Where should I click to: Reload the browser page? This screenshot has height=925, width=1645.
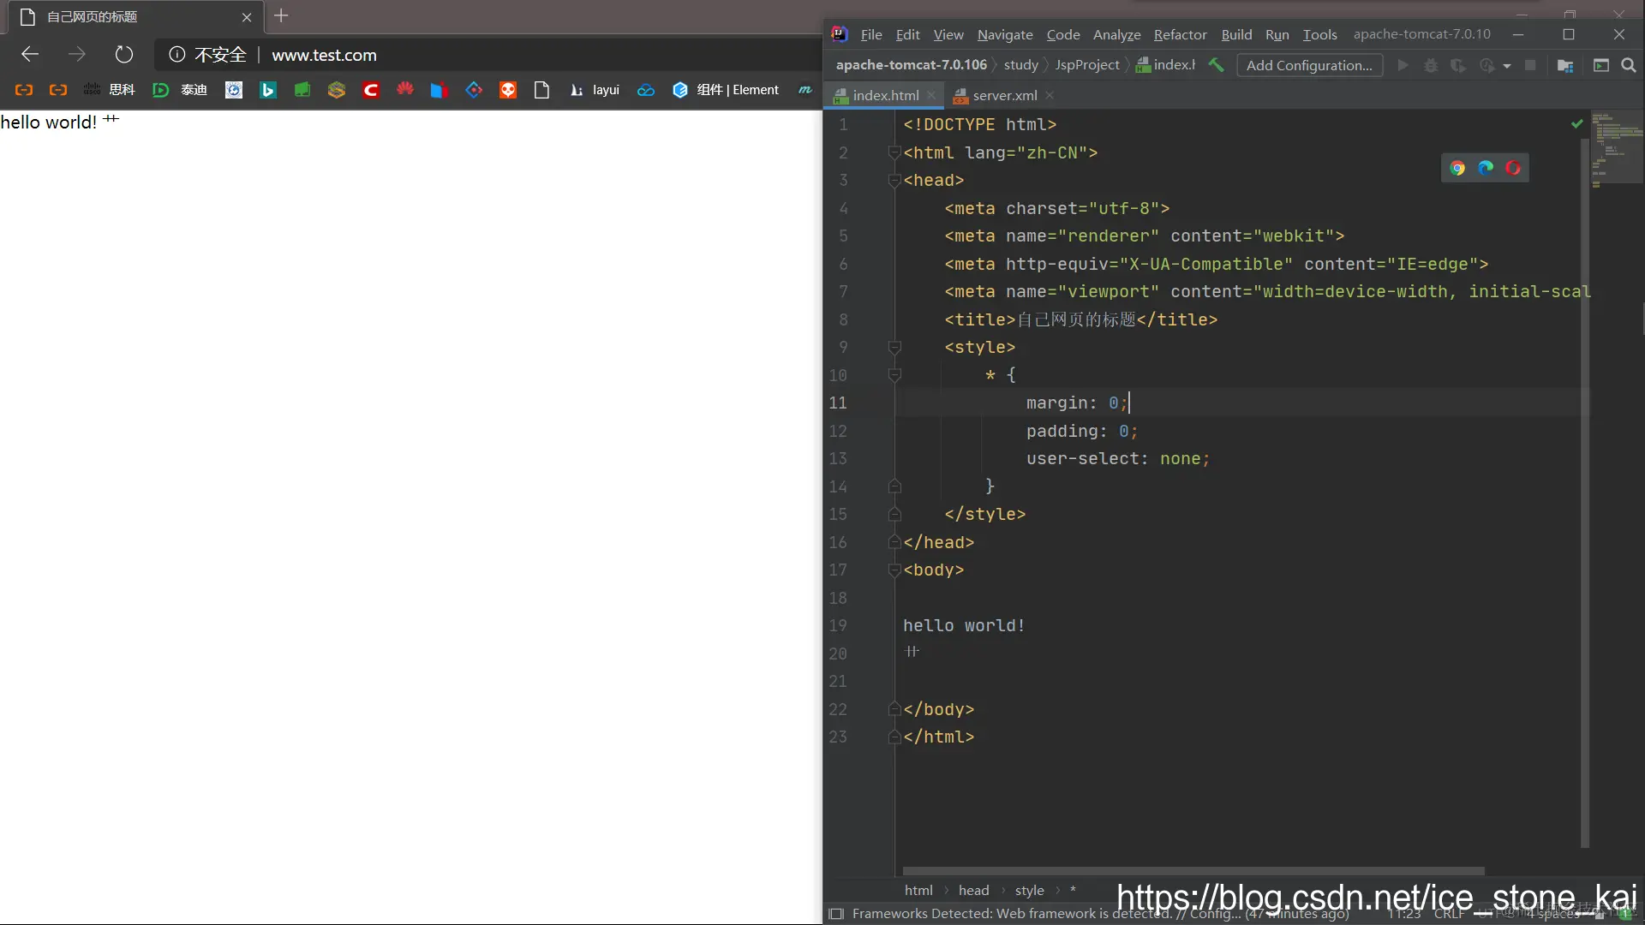coord(124,55)
